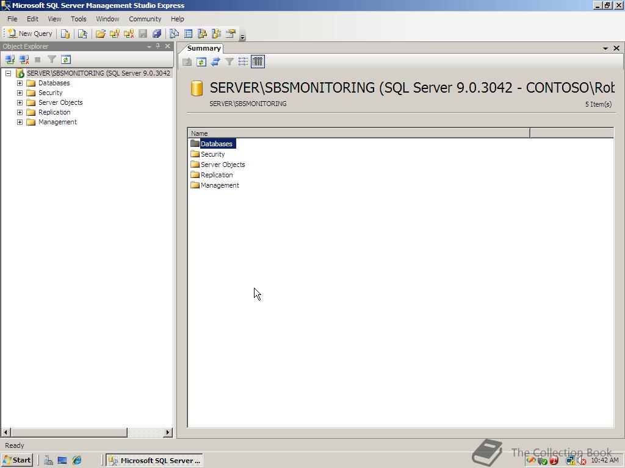Image resolution: width=625 pixels, height=468 pixels.
Task: Click Object Explorer scrollbar left arrow
Action: tap(5, 432)
